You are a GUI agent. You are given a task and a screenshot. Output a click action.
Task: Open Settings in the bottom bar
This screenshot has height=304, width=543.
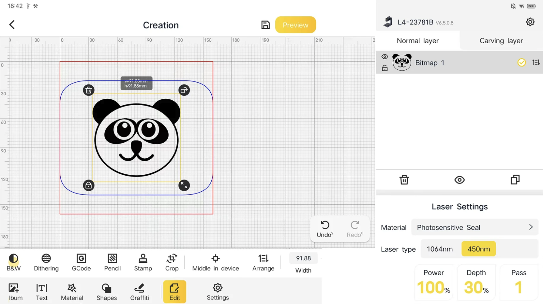pos(218,292)
